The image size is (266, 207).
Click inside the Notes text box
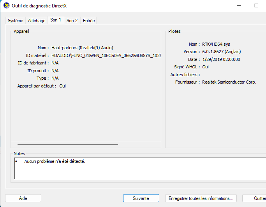[x=140, y=168]
